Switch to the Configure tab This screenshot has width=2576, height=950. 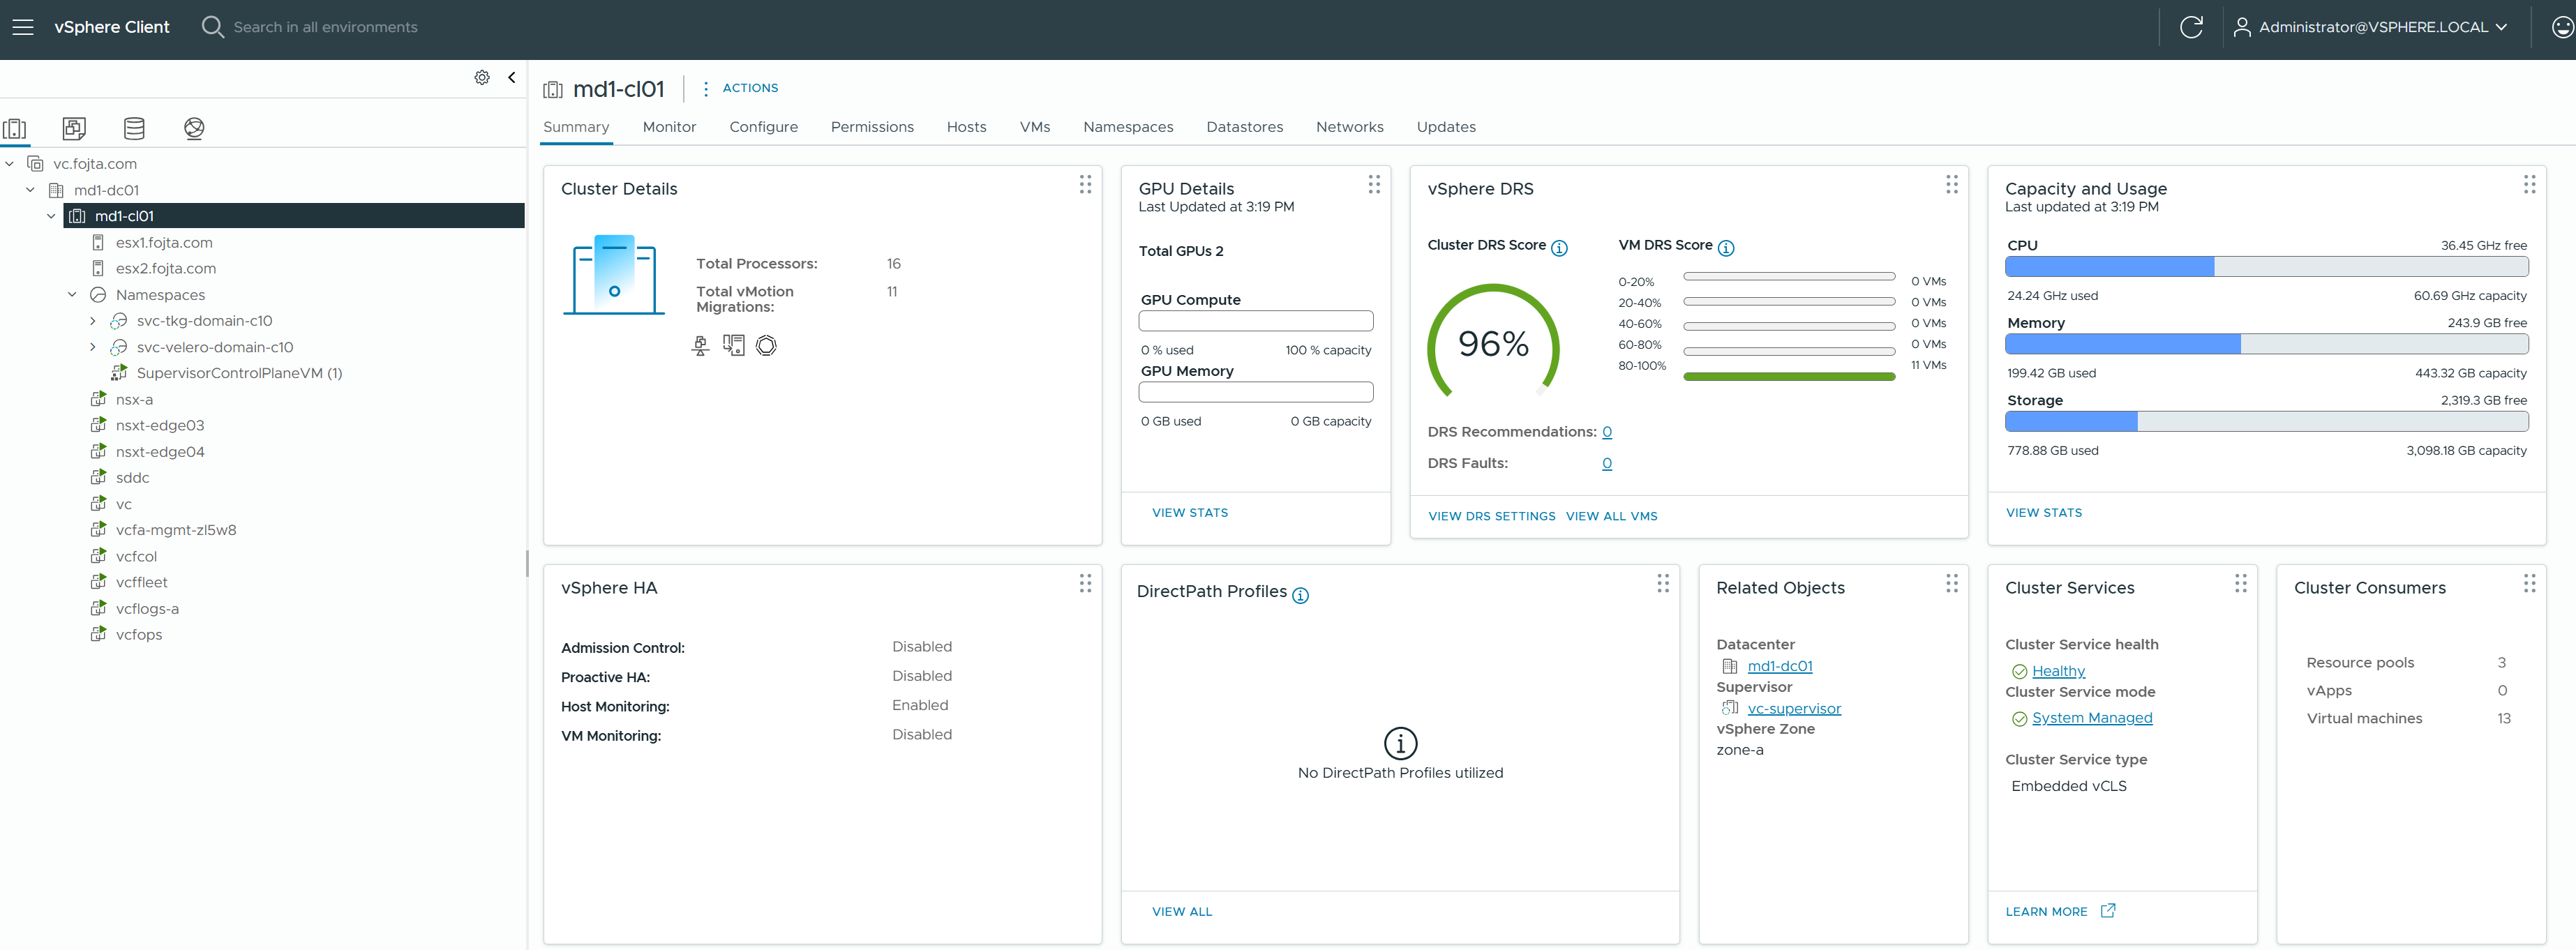tap(763, 127)
